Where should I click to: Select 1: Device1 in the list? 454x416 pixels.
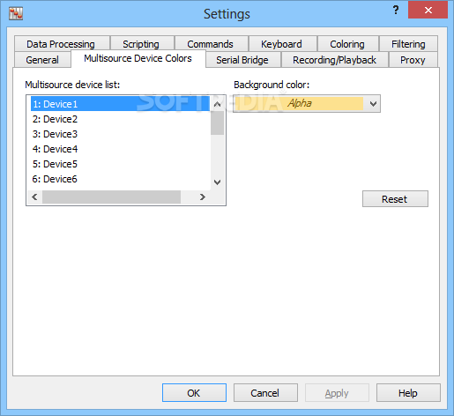[x=121, y=104]
